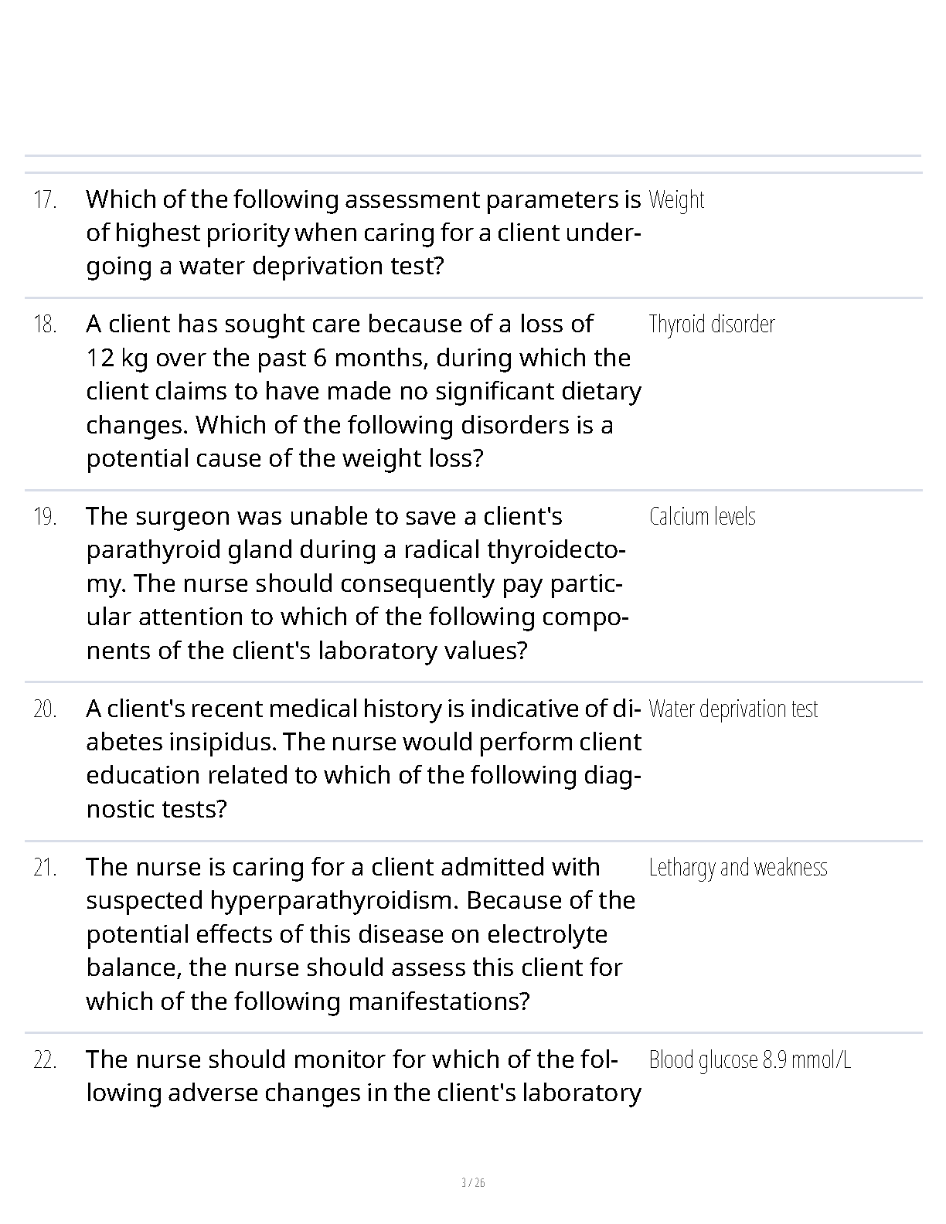
Task: Click question number 21
Action: click(45, 868)
